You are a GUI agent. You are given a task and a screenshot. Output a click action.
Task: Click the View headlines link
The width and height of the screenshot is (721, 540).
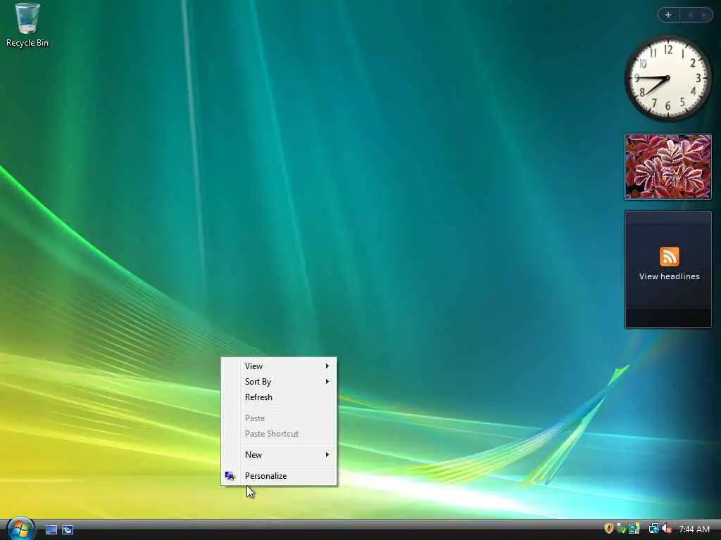[669, 276]
